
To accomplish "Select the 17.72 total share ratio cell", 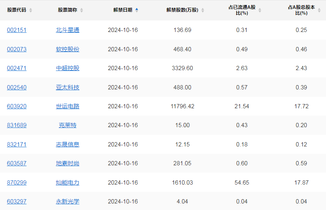I will pos(301,106).
